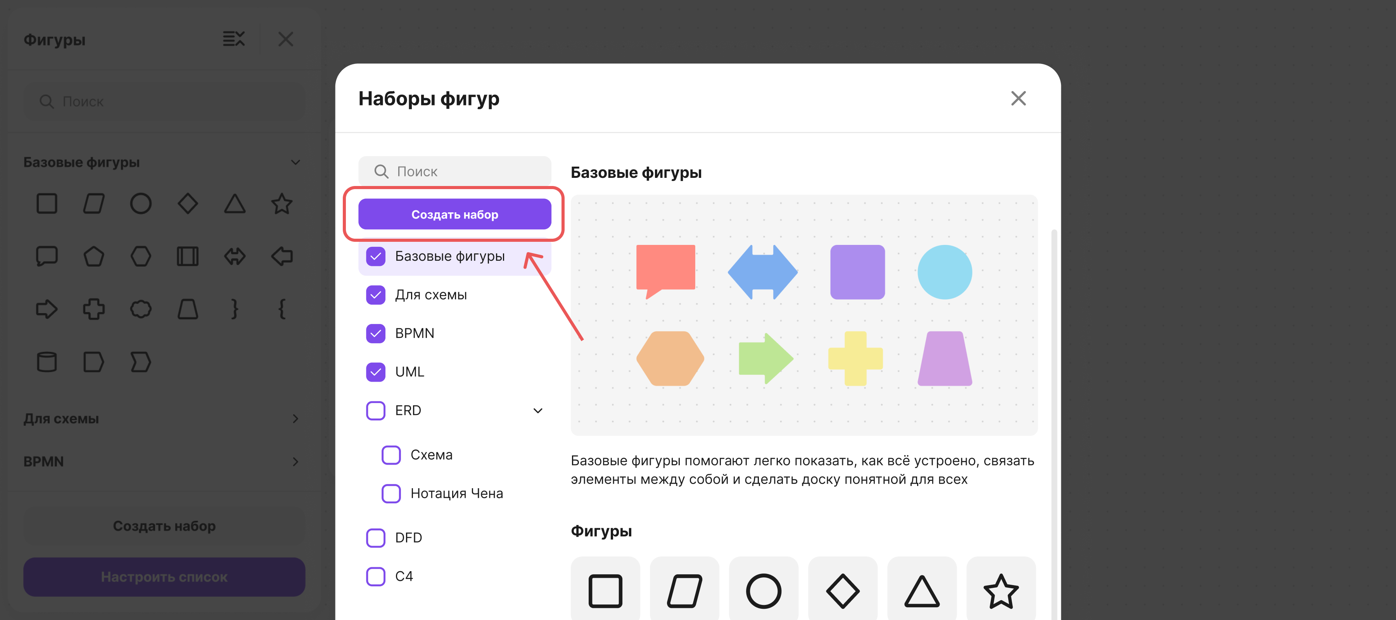Choose the trapezoid shape in the left panel
This screenshot has height=620, width=1396.
pos(188,309)
